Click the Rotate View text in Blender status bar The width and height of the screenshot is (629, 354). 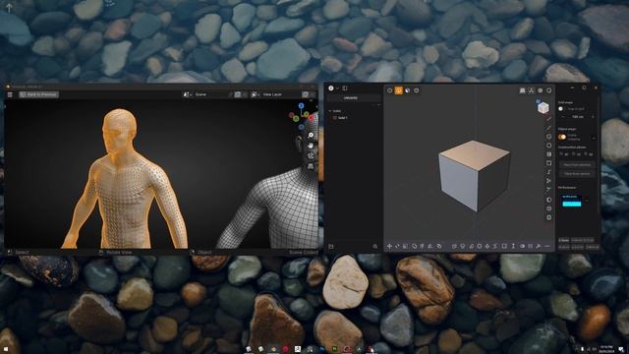119,253
